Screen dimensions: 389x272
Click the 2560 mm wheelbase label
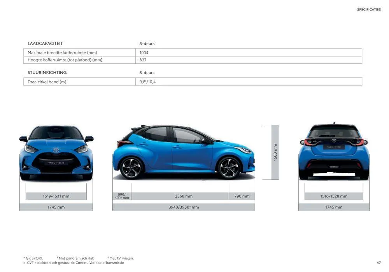click(183, 196)
